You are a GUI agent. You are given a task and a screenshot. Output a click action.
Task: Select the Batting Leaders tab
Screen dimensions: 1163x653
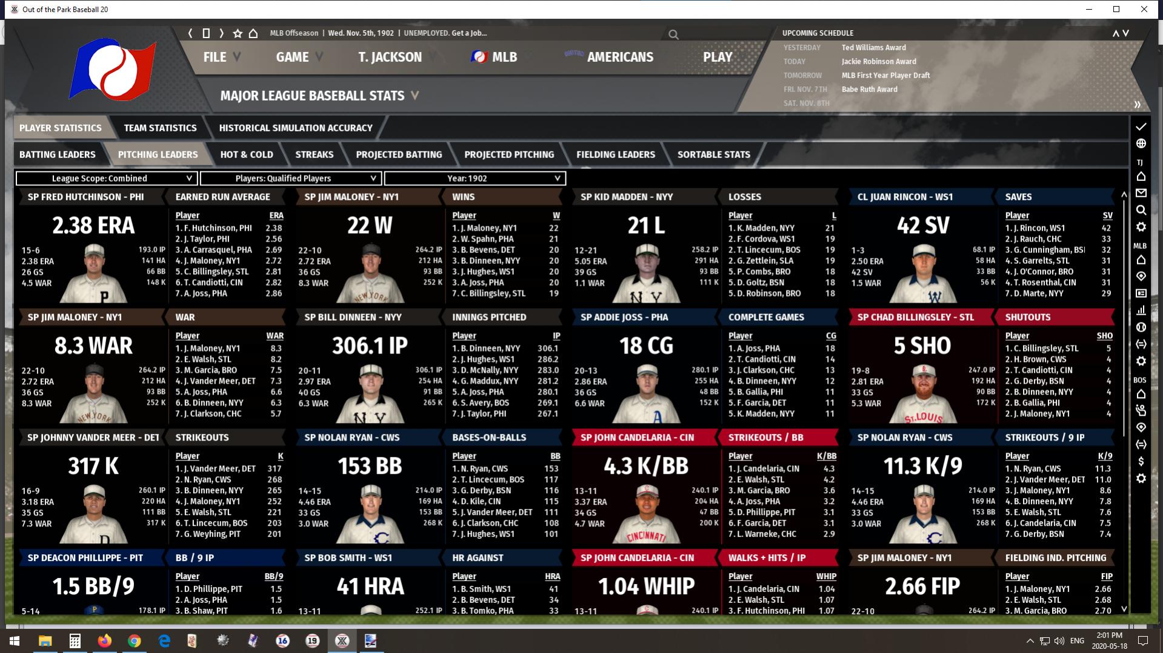pos(58,154)
